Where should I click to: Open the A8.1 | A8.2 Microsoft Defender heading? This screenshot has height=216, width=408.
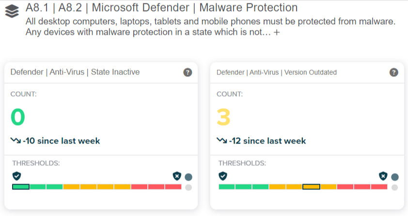pyautogui.click(x=161, y=8)
